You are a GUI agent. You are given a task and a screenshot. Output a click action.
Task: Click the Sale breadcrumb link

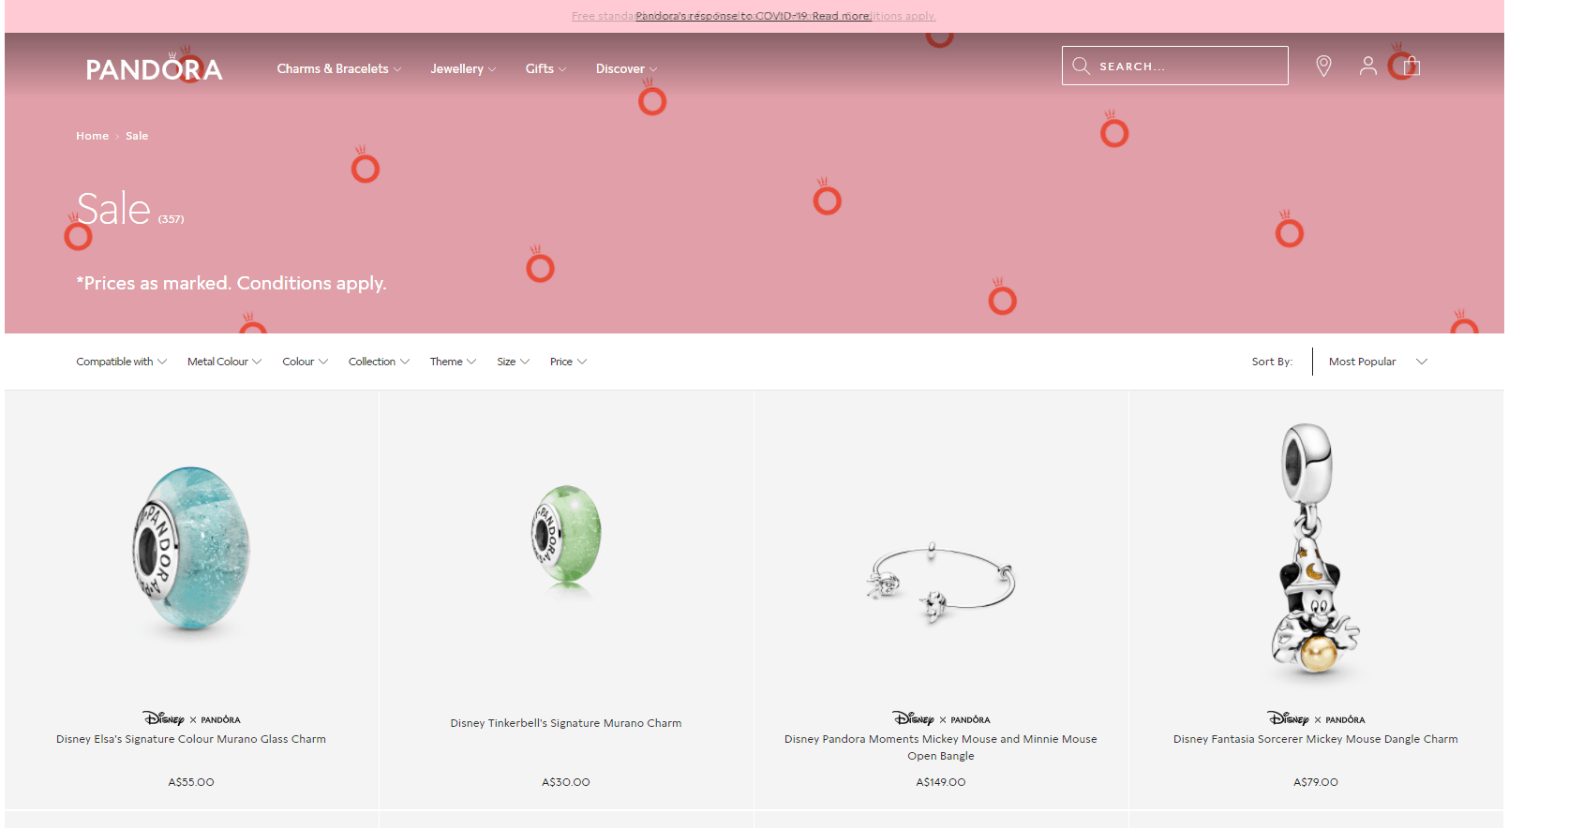(137, 136)
